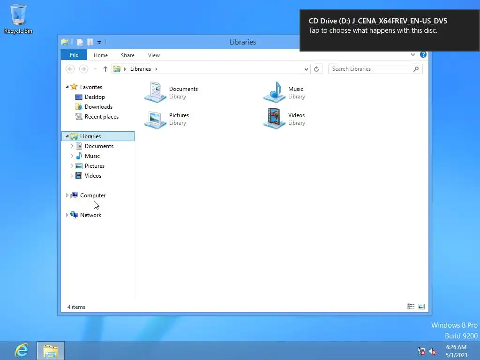The width and height of the screenshot is (480, 360).
Task: Click File Explorer taskbar button
Action: point(51,351)
